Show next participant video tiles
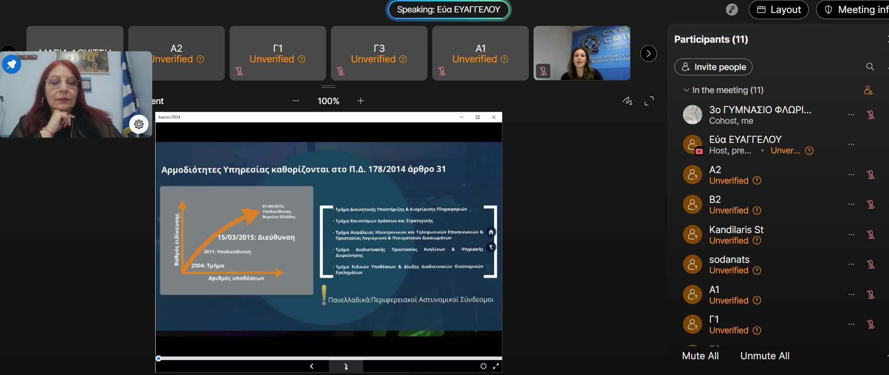 pyautogui.click(x=648, y=53)
